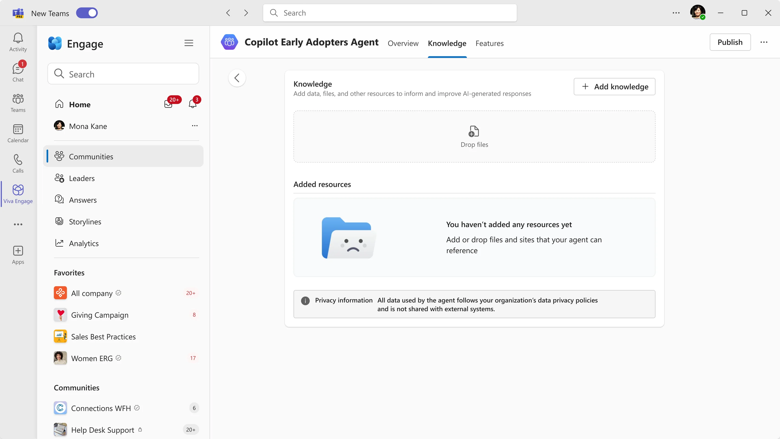Open the Engage inbox with 20+ badge
The width and height of the screenshot is (780, 439).
[x=168, y=104]
